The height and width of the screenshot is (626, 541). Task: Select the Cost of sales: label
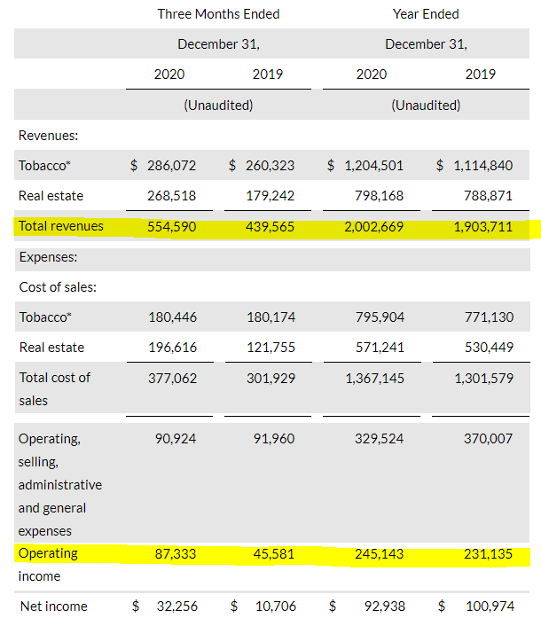[x=58, y=287]
